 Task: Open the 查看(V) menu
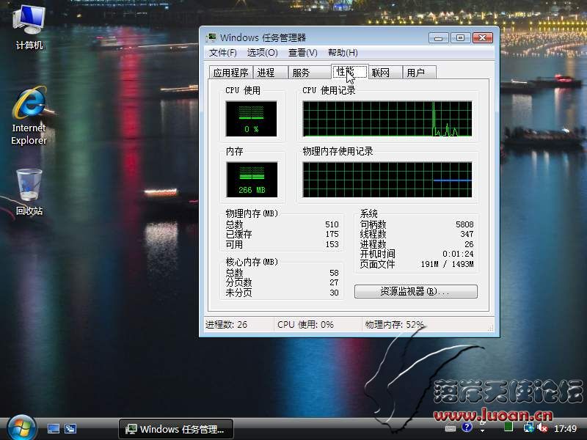point(303,53)
